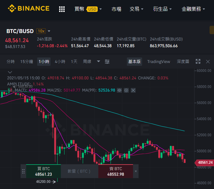Click 賣 BTC sell button
214x189 pixels.
click(x=115, y=171)
